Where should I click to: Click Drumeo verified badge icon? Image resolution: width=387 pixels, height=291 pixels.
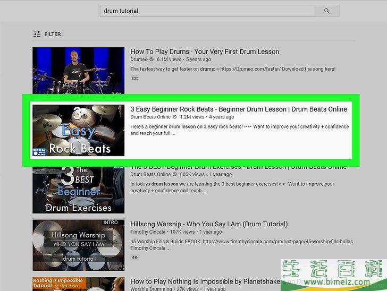[152, 59]
